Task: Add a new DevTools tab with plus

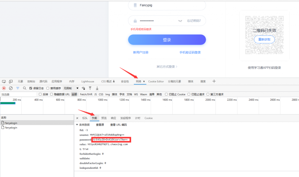Action: (x=214, y=81)
